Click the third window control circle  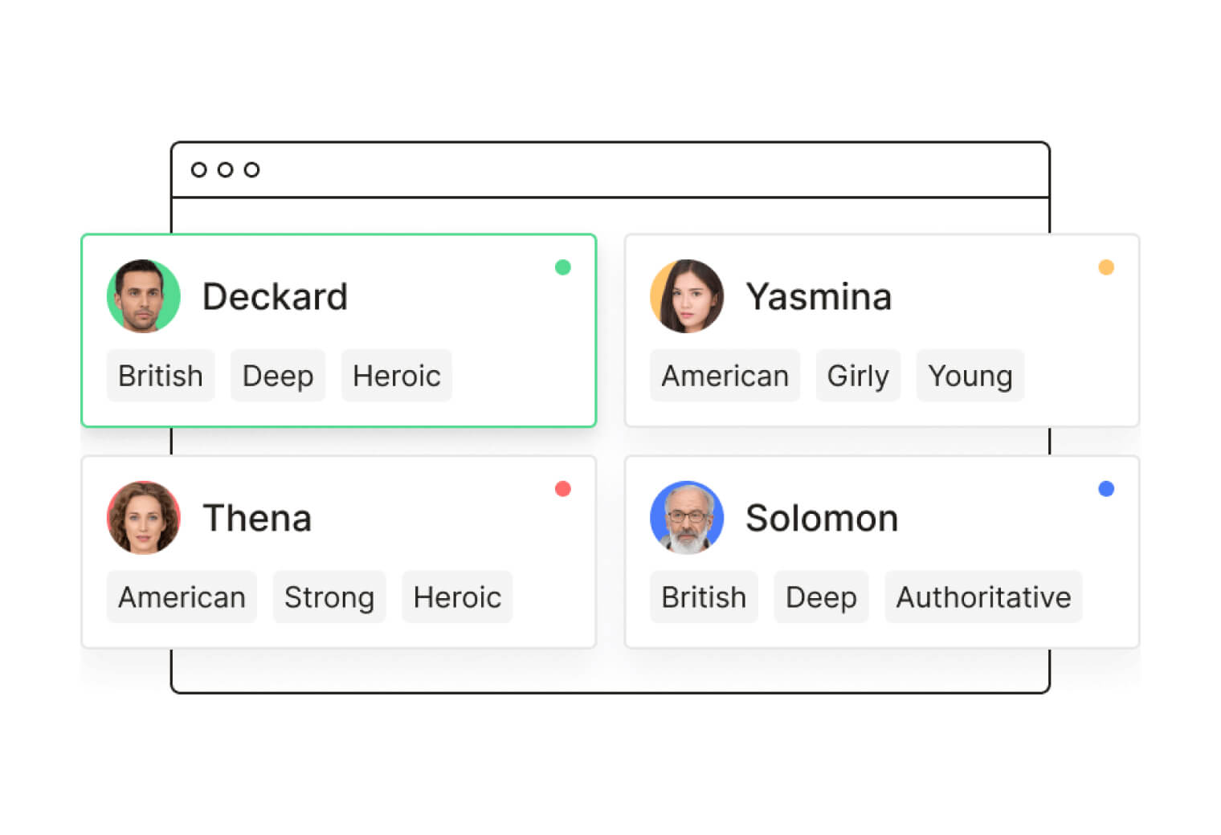[x=251, y=169]
